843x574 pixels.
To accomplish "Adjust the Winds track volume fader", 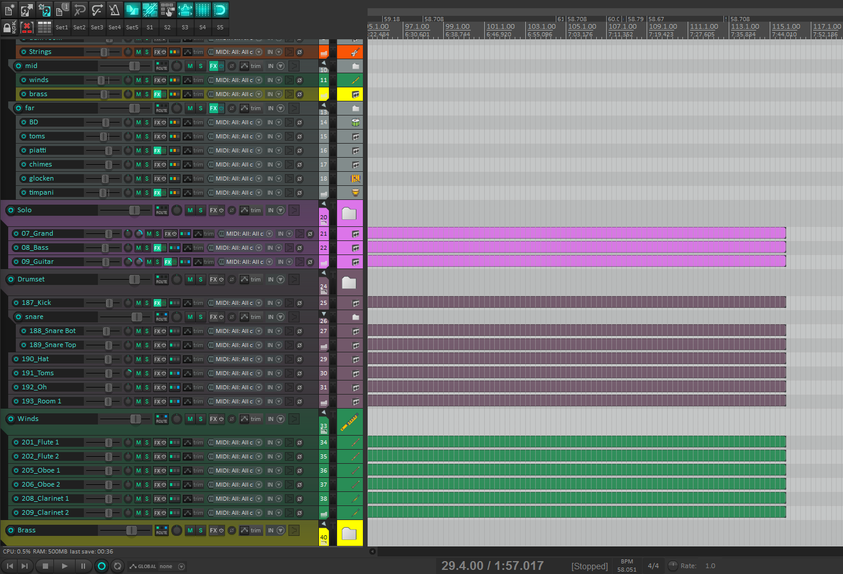I will click(x=135, y=419).
